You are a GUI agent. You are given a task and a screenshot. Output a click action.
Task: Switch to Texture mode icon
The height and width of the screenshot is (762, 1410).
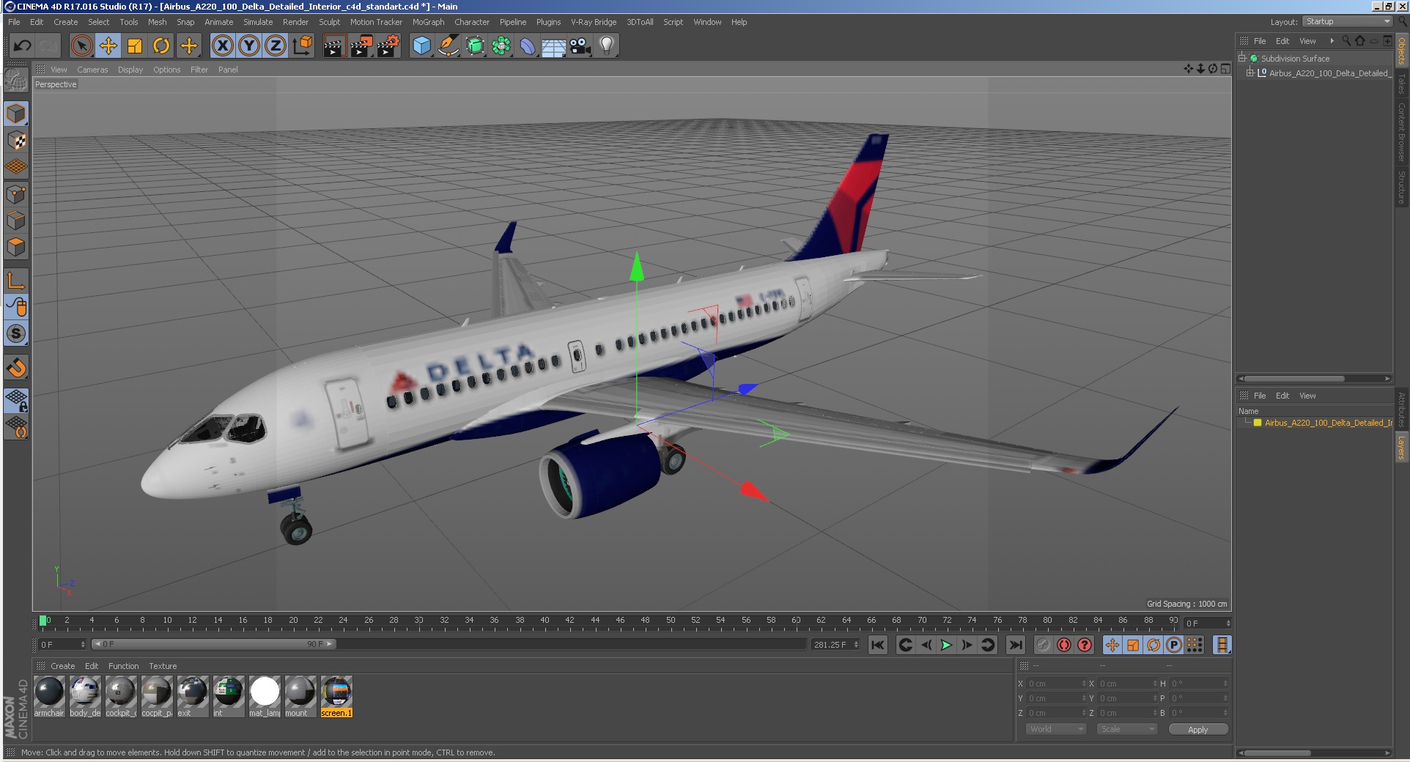pos(16,141)
